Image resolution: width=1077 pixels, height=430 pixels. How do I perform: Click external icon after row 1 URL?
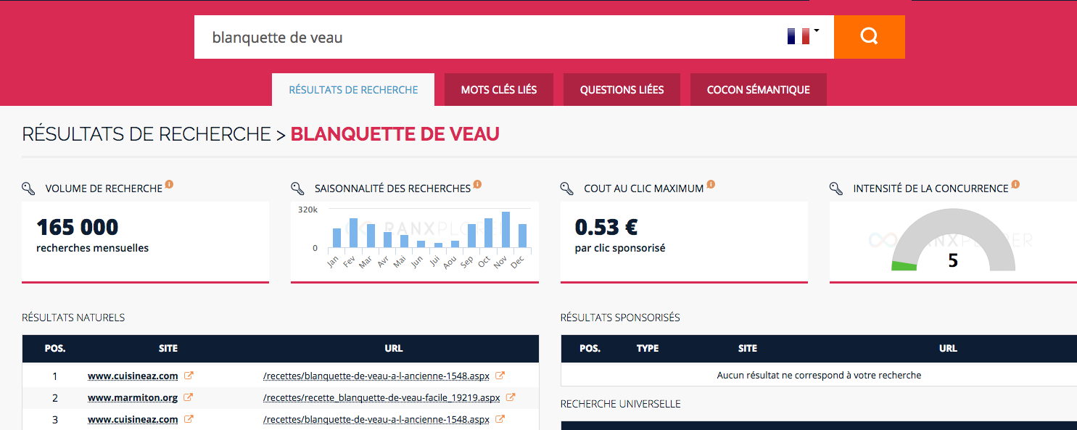click(x=500, y=376)
